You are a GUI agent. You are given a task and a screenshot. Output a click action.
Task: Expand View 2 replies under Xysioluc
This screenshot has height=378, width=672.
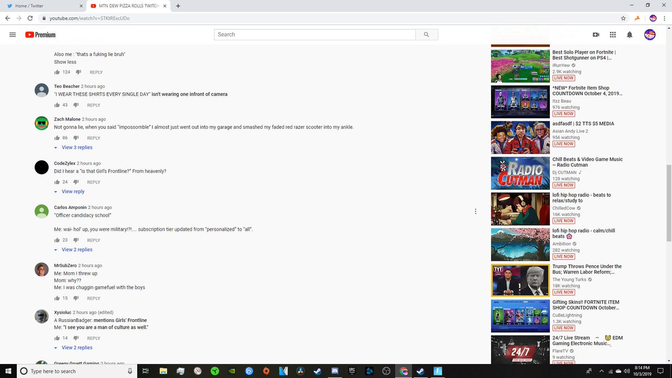click(73, 348)
